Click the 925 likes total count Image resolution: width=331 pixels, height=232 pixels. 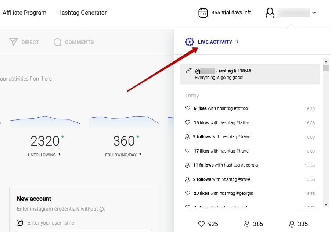click(x=213, y=224)
